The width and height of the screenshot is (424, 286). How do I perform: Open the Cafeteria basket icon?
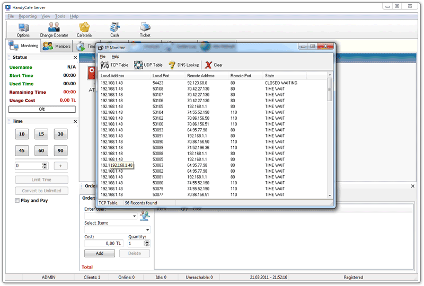(84, 30)
